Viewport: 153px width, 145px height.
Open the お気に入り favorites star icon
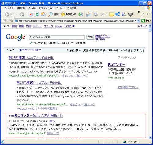63,14
